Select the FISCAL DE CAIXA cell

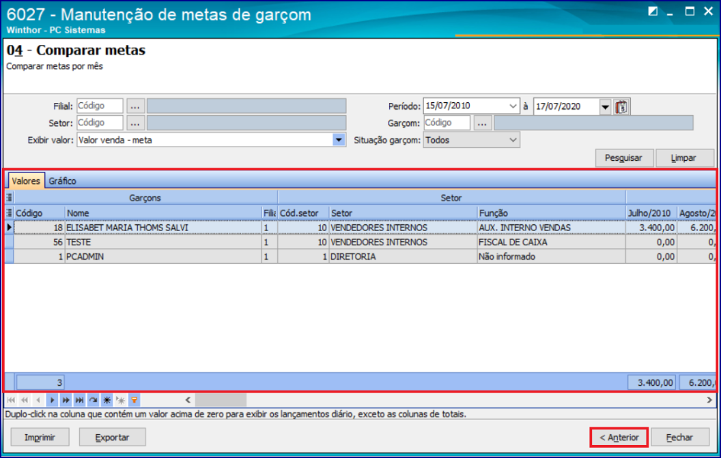point(551,242)
